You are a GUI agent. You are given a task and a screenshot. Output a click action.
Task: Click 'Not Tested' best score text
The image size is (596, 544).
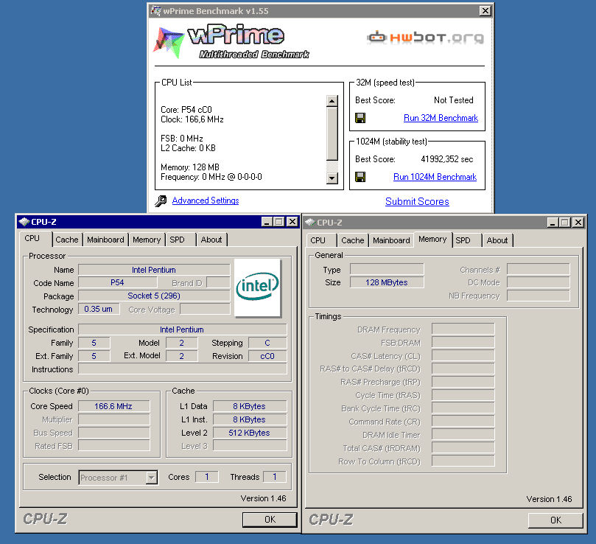click(454, 100)
